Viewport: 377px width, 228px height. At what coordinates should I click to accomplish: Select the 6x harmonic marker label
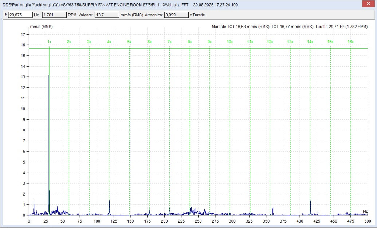[150, 42]
